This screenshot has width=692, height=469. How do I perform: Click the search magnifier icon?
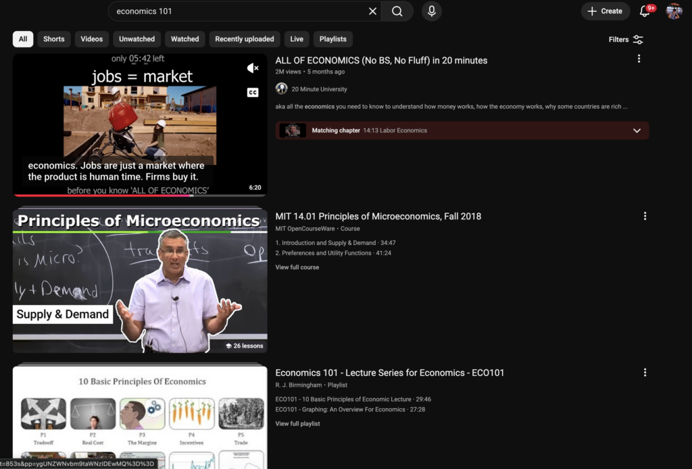tap(397, 11)
